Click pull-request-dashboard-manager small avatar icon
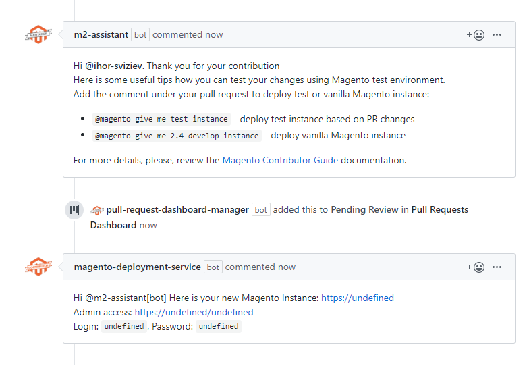 click(x=97, y=210)
